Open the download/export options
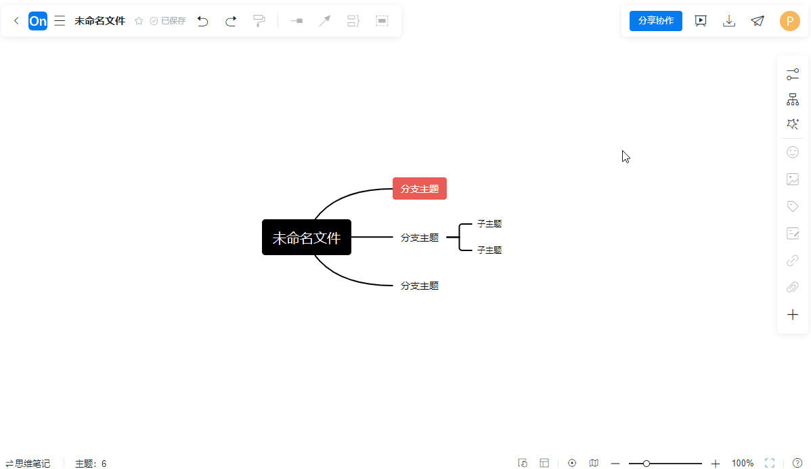The height and width of the screenshot is (469, 811). pos(729,21)
